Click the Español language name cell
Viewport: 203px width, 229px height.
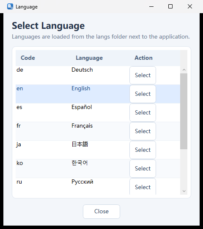pyautogui.click(x=100, y=113)
